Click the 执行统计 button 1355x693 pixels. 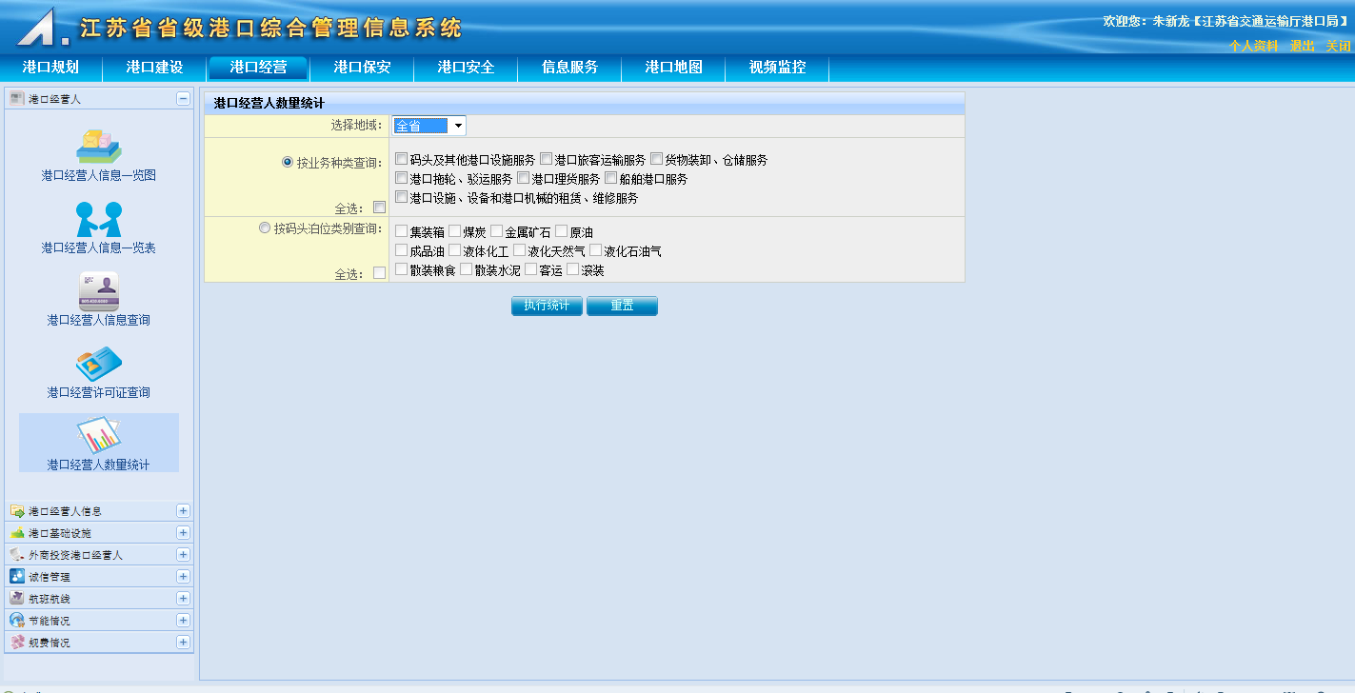click(547, 306)
